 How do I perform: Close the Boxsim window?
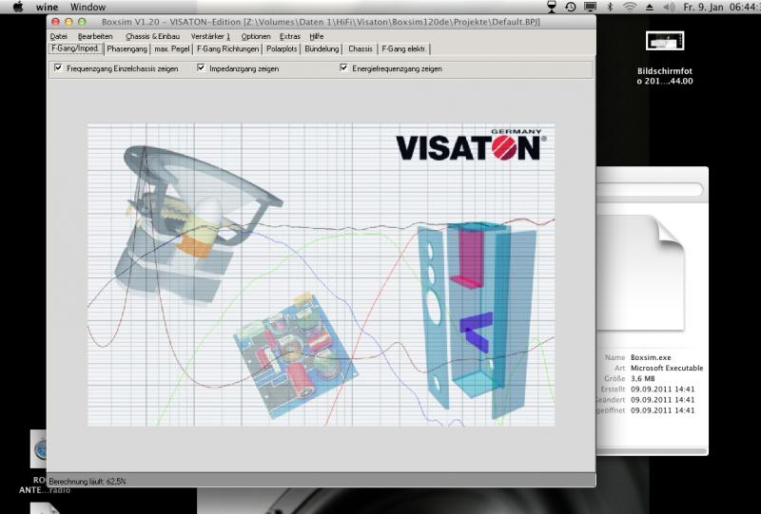tap(56, 22)
